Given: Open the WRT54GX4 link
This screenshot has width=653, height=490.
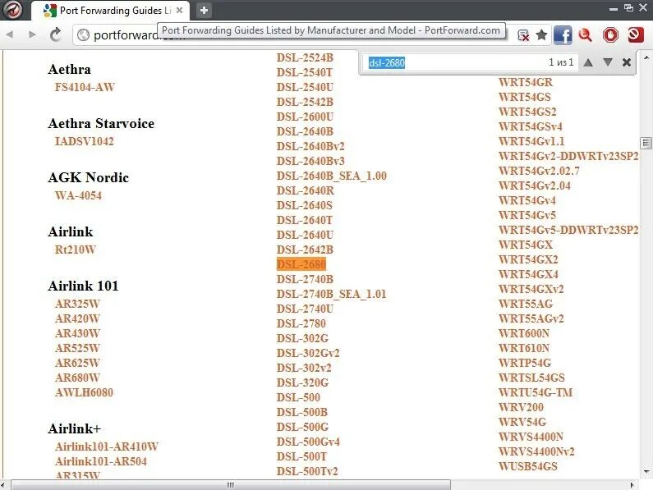Looking at the screenshot, I should point(528,274).
